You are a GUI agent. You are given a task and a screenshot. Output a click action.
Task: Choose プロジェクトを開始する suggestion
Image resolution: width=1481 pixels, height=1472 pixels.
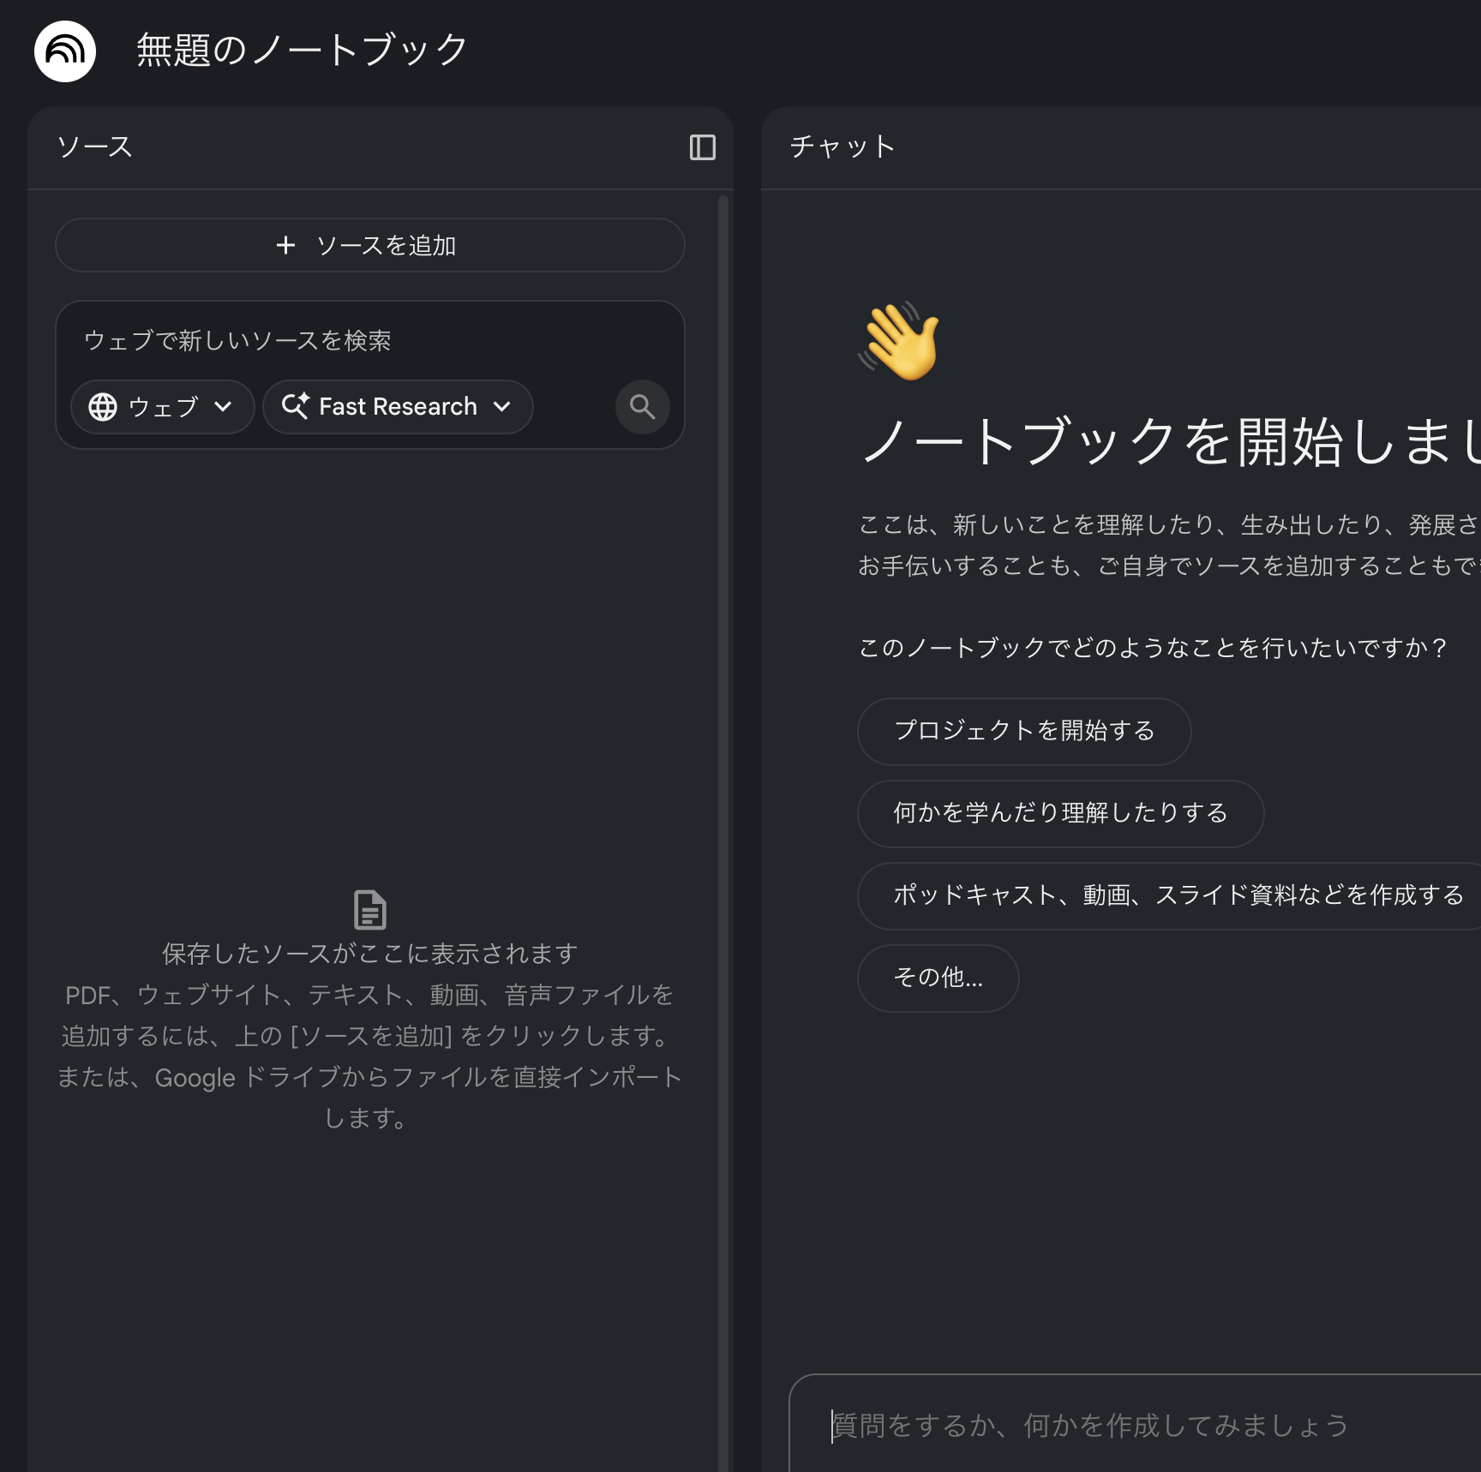coord(1024,731)
